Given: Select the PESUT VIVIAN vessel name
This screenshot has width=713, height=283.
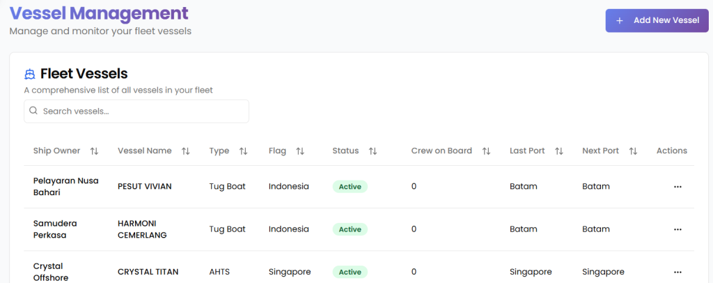Looking at the screenshot, I should 144,187.
